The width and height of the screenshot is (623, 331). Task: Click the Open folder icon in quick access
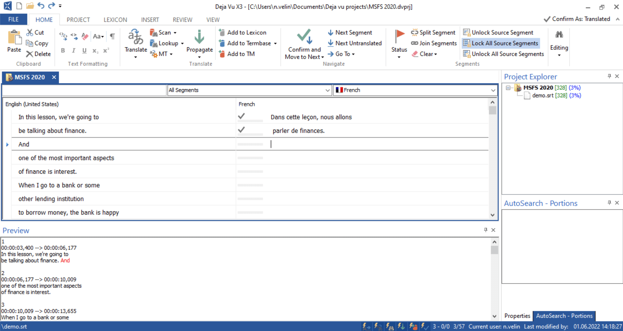(30, 6)
